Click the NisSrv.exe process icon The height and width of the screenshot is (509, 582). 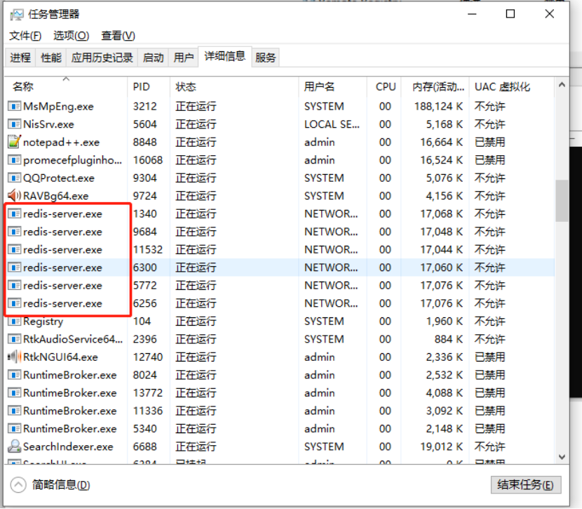(x=14, y=124)
